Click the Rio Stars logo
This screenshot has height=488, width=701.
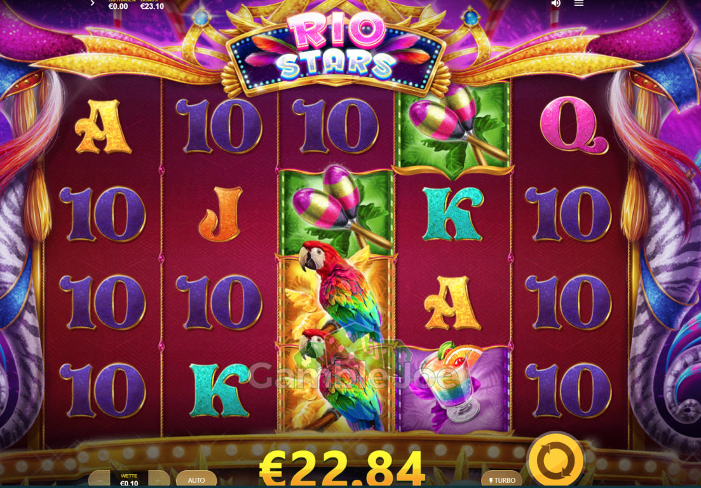(x=336, y=48)
